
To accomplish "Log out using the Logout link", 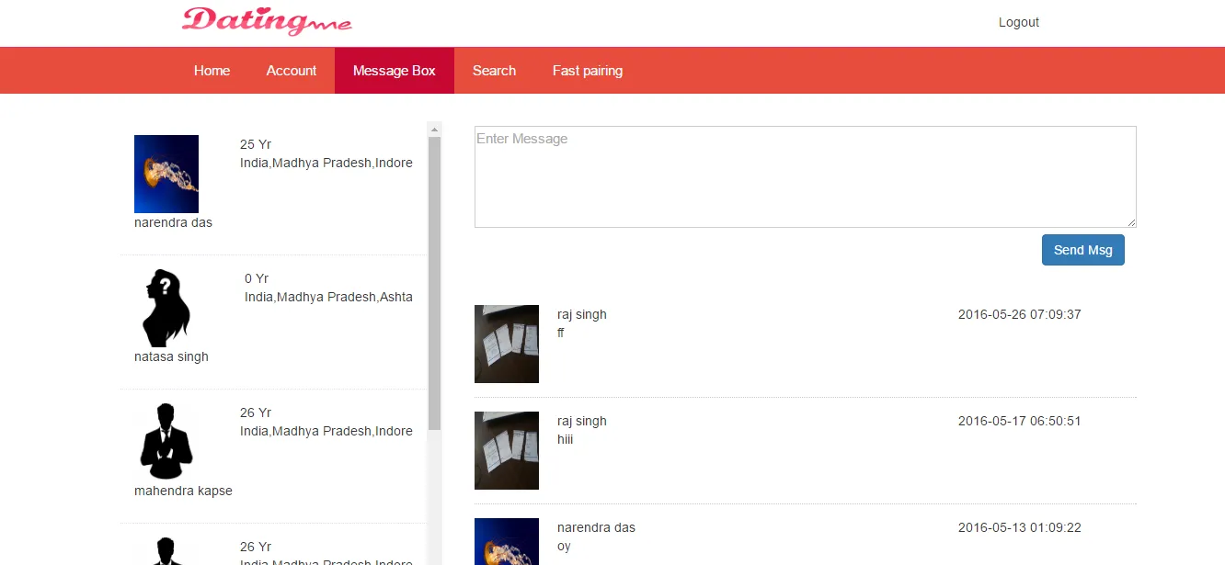I will point(1019,22).
